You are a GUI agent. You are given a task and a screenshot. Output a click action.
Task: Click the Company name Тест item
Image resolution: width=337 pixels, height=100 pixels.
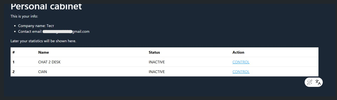click(36, 26)
